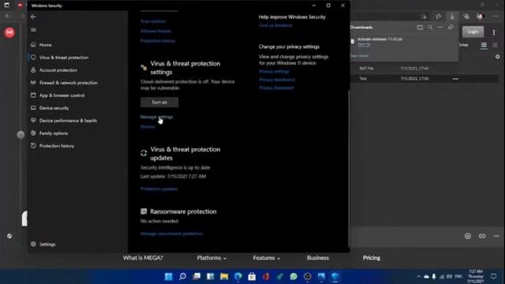This screenshot has height=284, width=505.
Task: Click Dismiss under protection settings
Action: 148,126
